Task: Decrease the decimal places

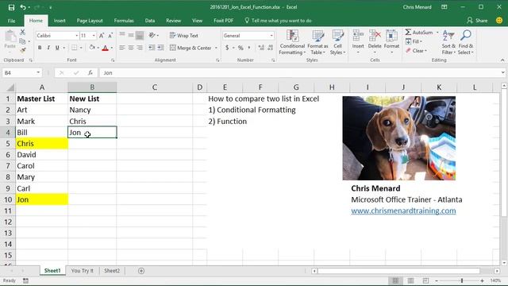Action: tap(270, 48)
